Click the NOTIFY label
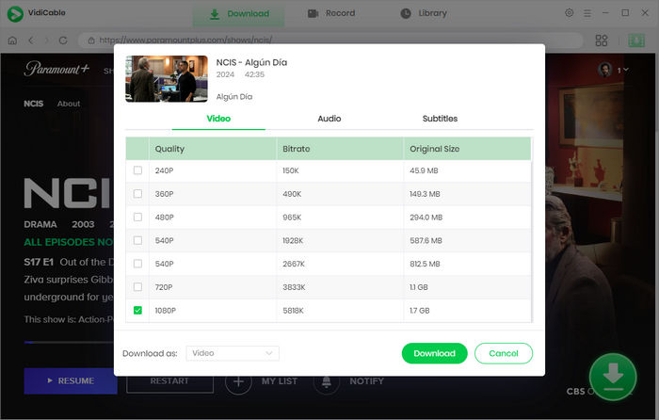 366,380
